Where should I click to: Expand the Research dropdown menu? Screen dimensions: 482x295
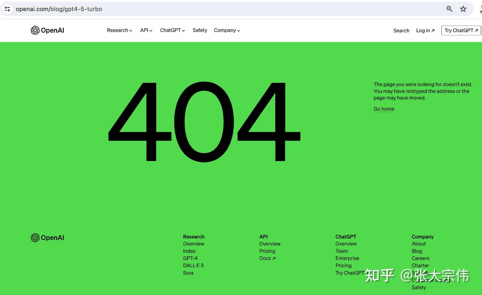coord(119,30)
